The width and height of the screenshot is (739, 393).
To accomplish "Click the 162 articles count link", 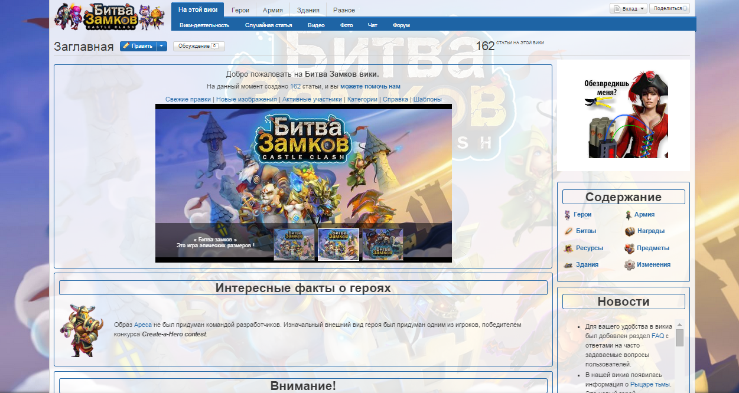I will [x=295, y=86].
